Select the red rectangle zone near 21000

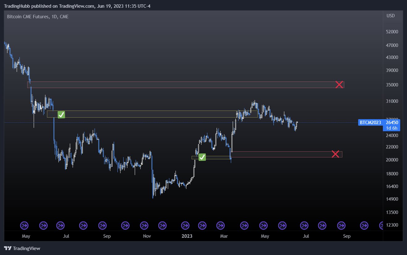pyautogui.click(x=286, y=154)
